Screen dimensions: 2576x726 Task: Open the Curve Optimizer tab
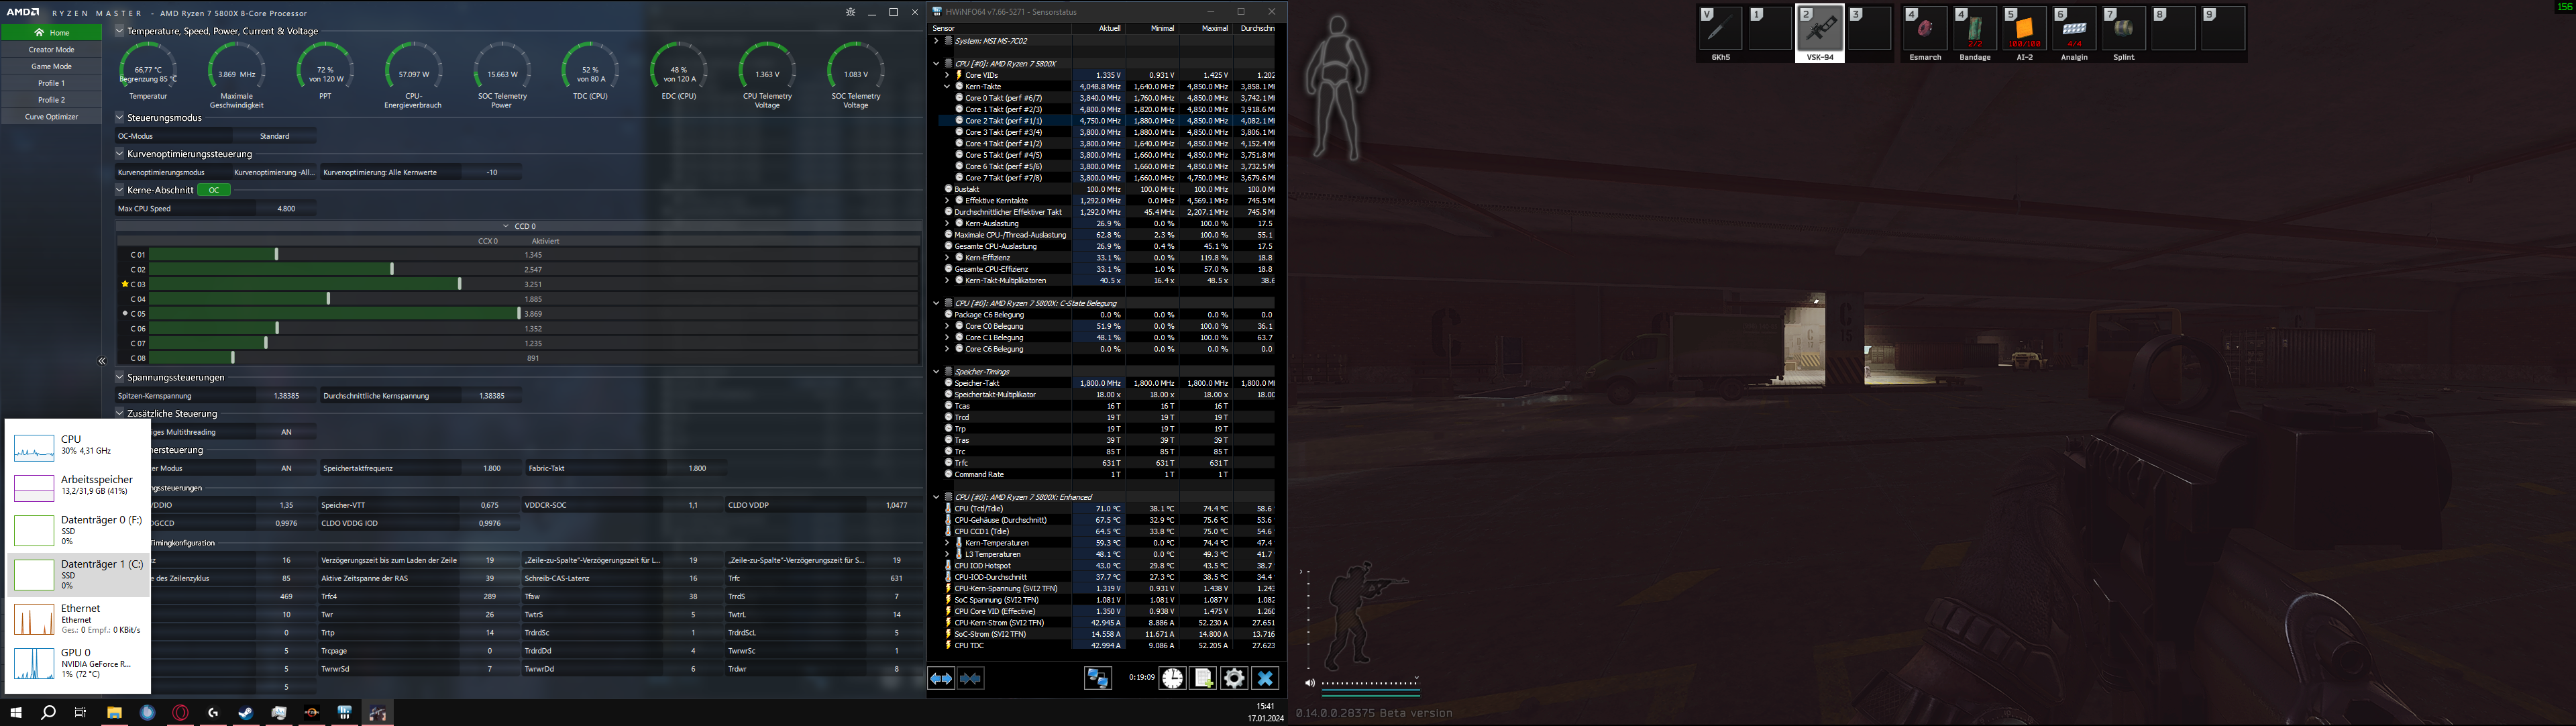pyautogui.click(x=51, y=117)
